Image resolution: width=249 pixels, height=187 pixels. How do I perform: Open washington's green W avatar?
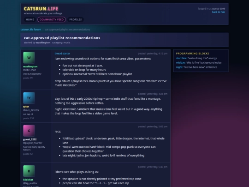[x=29, y=58]
